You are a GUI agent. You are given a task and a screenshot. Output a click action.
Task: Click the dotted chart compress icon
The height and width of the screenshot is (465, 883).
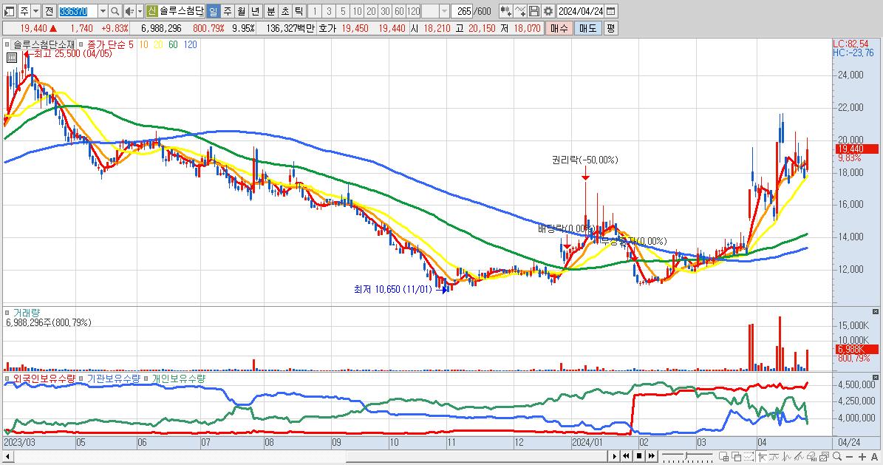click(x=749, y=457)
